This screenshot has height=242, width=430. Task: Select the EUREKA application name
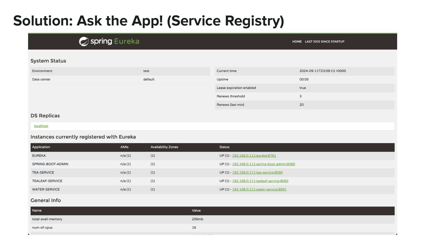pyautogui.click(x=39, y=156)
